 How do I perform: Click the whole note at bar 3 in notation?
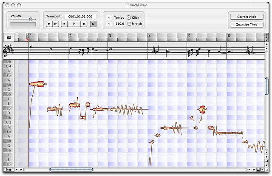pyautogui.click(x=110, y=49)
